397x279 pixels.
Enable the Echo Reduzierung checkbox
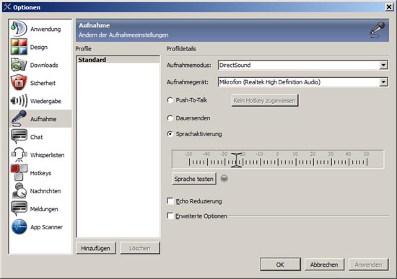tap(170, 201)
